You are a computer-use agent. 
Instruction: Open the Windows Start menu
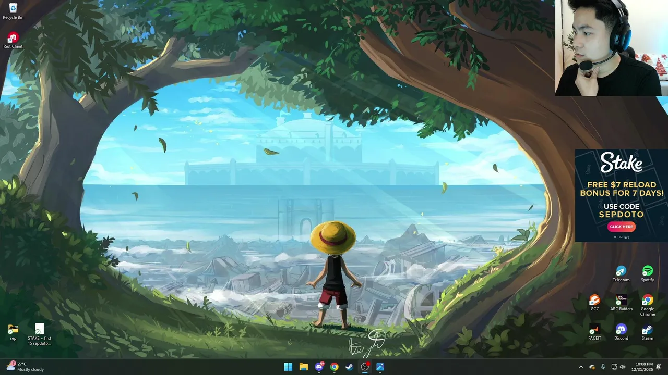click(288, 367)
